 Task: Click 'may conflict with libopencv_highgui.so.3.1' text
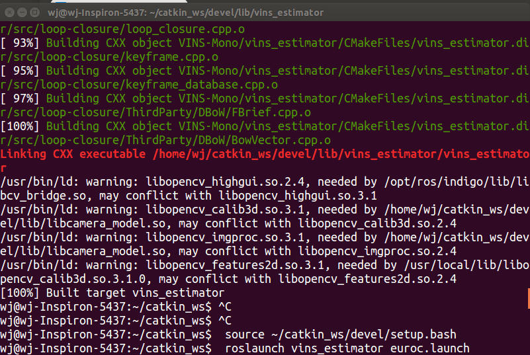coord(238,196)
